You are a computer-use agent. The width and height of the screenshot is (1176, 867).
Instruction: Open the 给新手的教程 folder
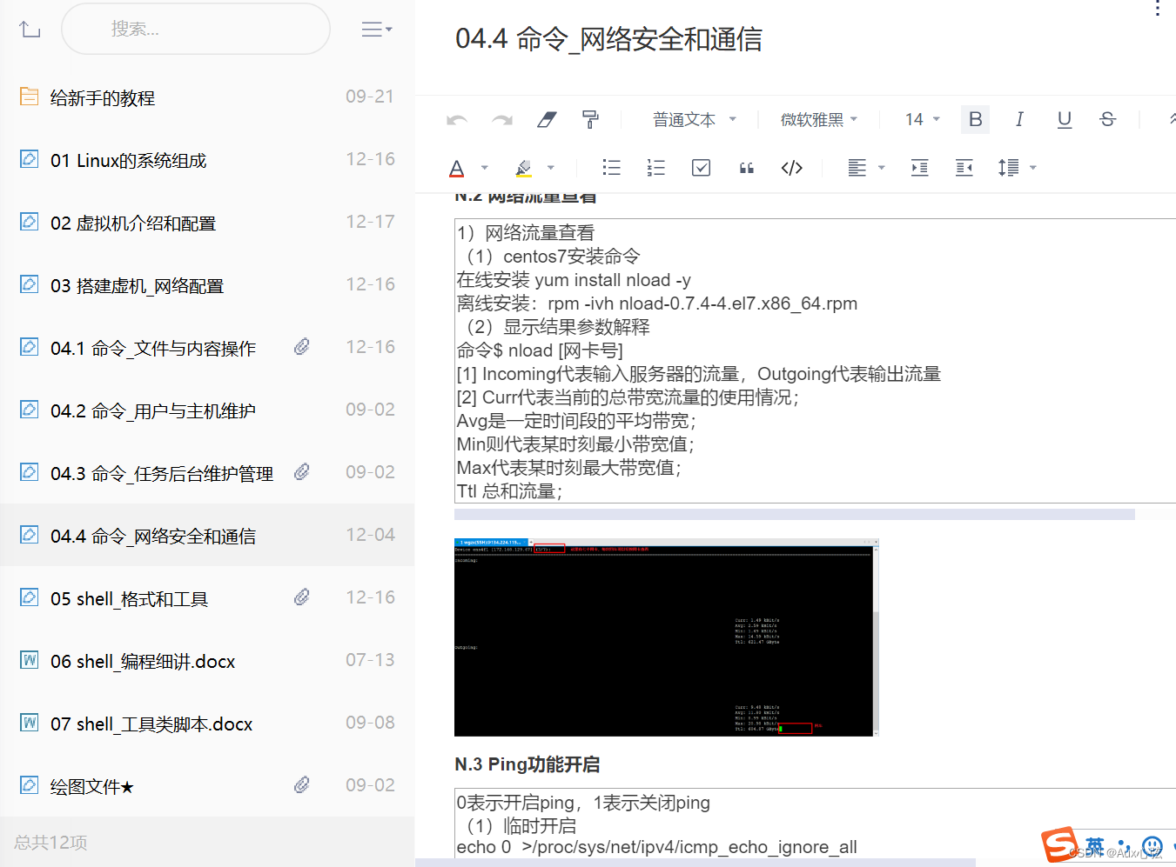click(207, 97)
